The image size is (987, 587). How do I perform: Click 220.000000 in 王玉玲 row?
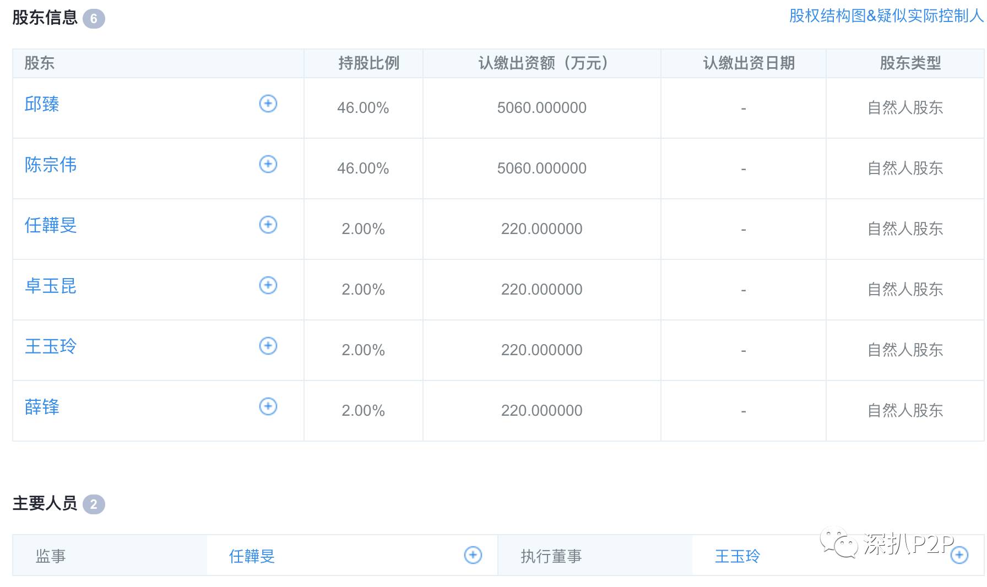542,350
